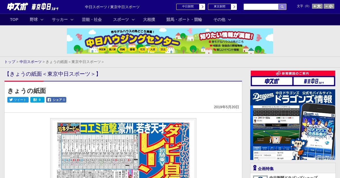The image size is (340, 178).
Task: Click the search magnifier button
Action: click(x=282, y=7)
